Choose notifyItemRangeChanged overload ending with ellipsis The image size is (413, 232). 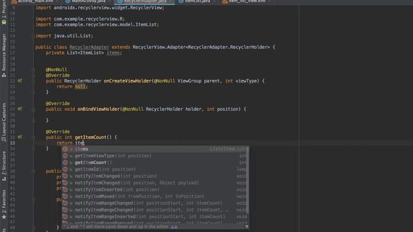pos(155,210)
